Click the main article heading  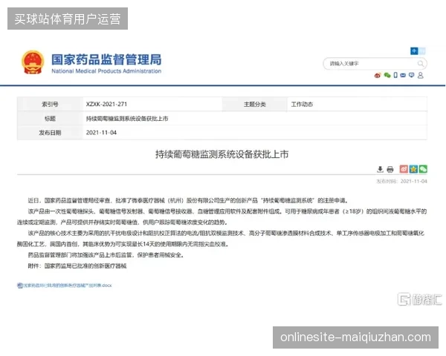click(222, 154)
